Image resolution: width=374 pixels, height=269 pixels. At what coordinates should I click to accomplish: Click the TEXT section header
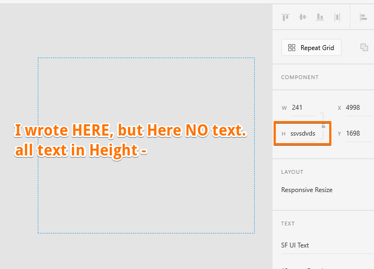288,224
